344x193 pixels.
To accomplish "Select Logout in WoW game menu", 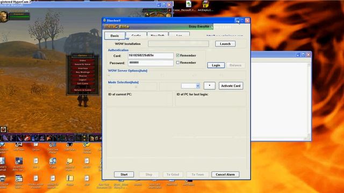I will pos(83,80).
